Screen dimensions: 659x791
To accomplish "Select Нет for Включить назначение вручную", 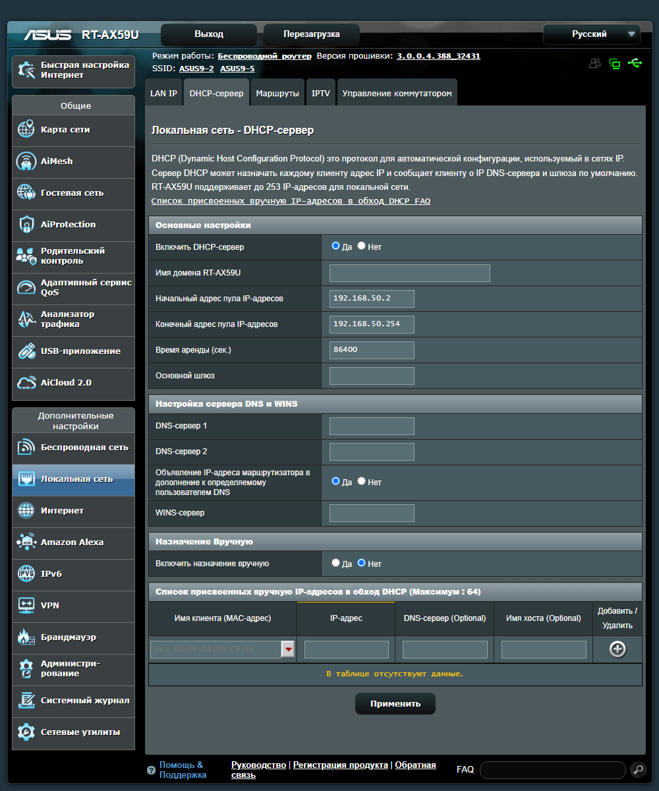I will [x=361, y=563].
